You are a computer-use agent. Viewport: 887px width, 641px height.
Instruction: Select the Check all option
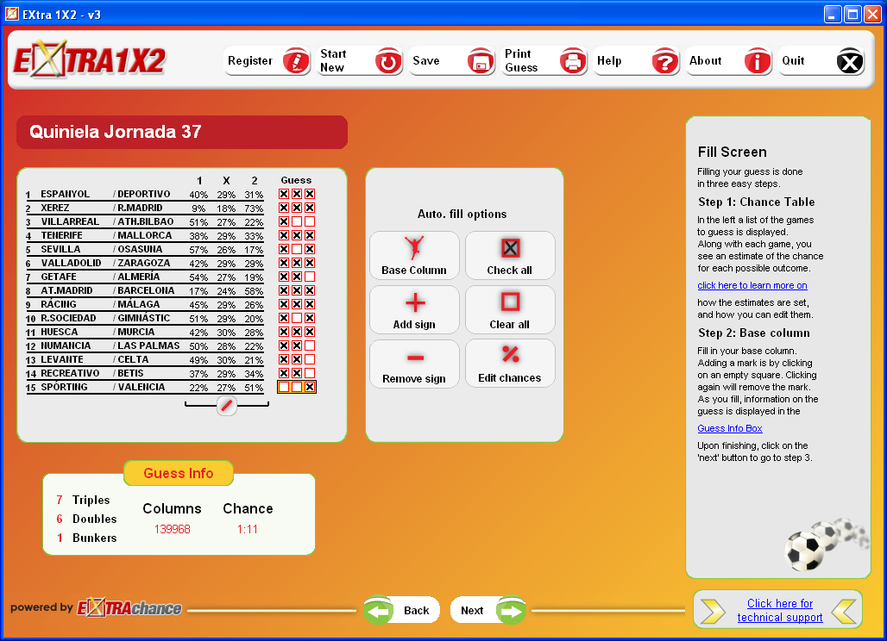tap(510, 255)
